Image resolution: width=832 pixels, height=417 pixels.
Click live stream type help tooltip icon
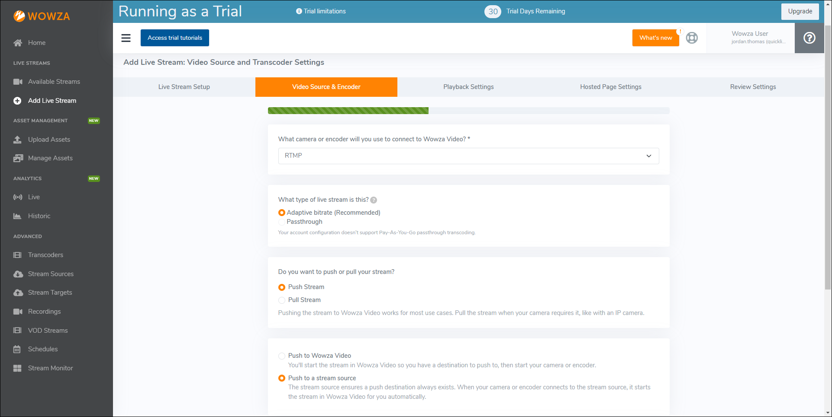click(x=374, y=200)
